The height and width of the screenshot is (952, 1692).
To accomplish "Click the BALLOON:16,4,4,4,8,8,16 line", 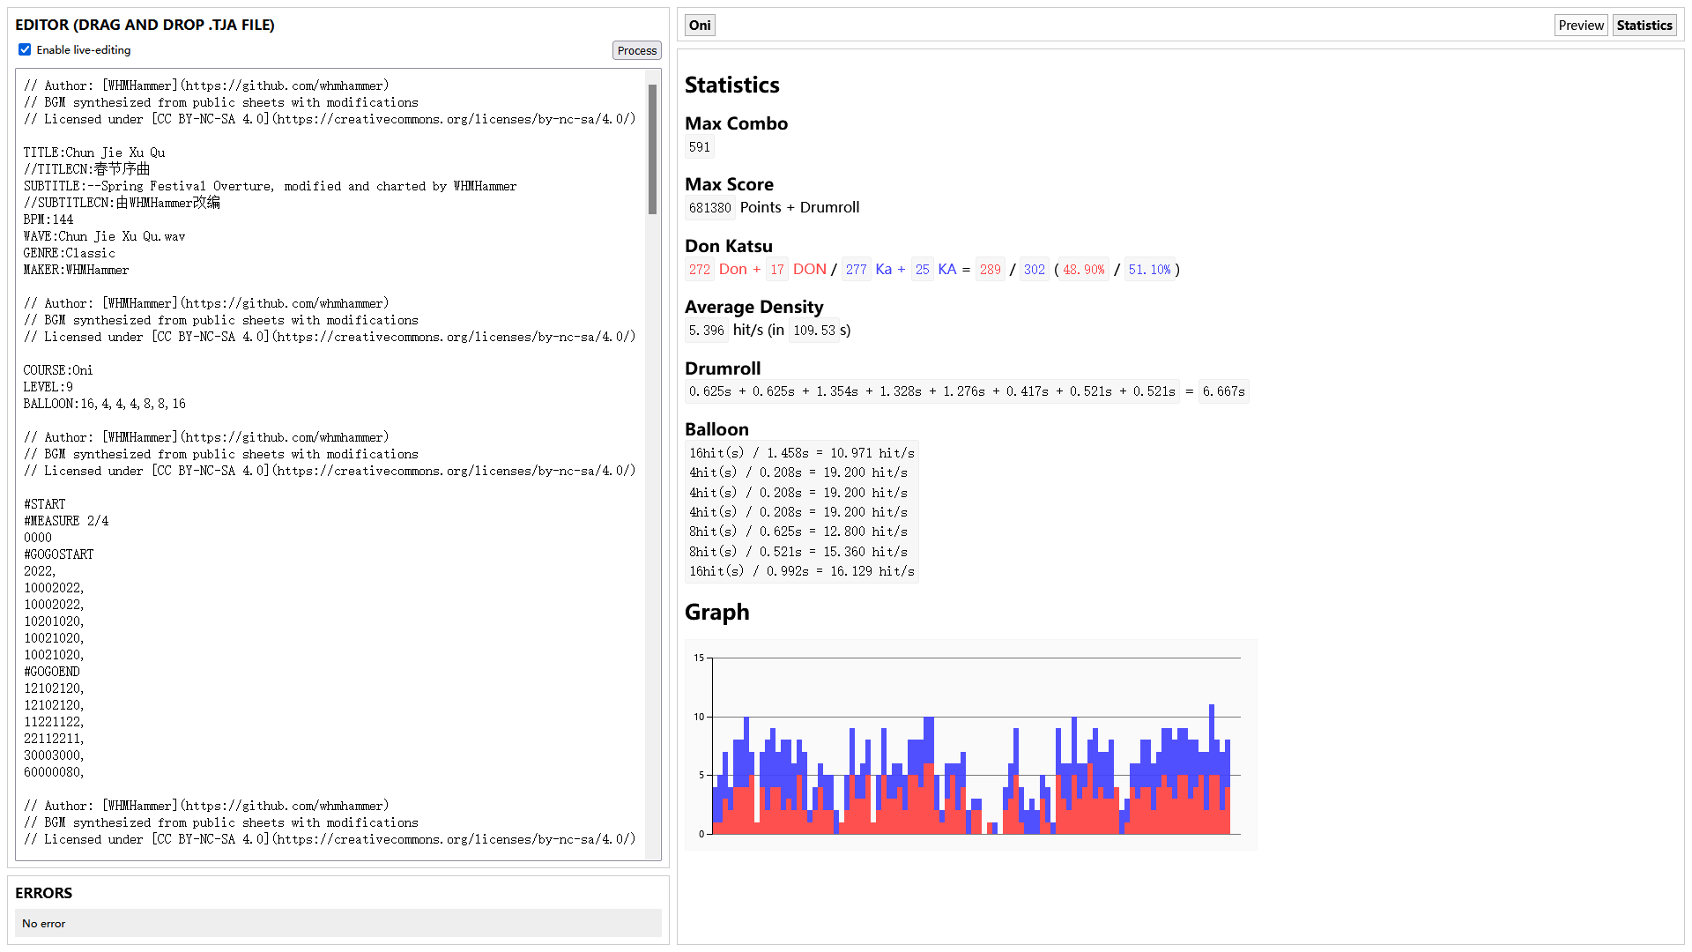I will coord(104,404).
